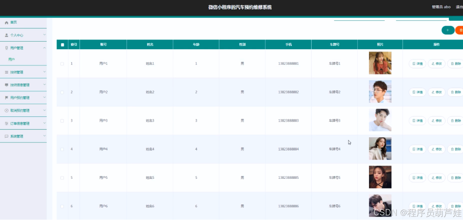This screenshot has height=220, width=463.
Task: Click 删除 for 用户3 row
Action: [455, 121]
